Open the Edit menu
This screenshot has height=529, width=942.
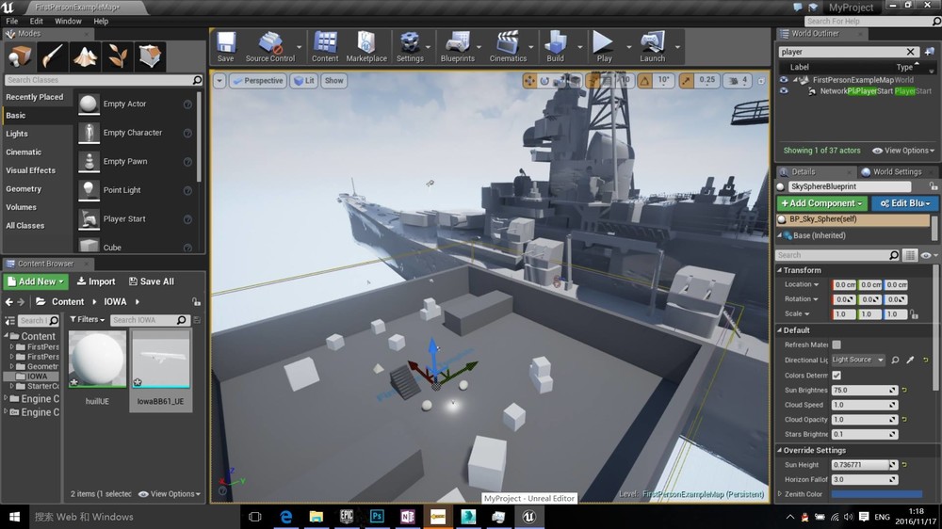coord(37,21)
